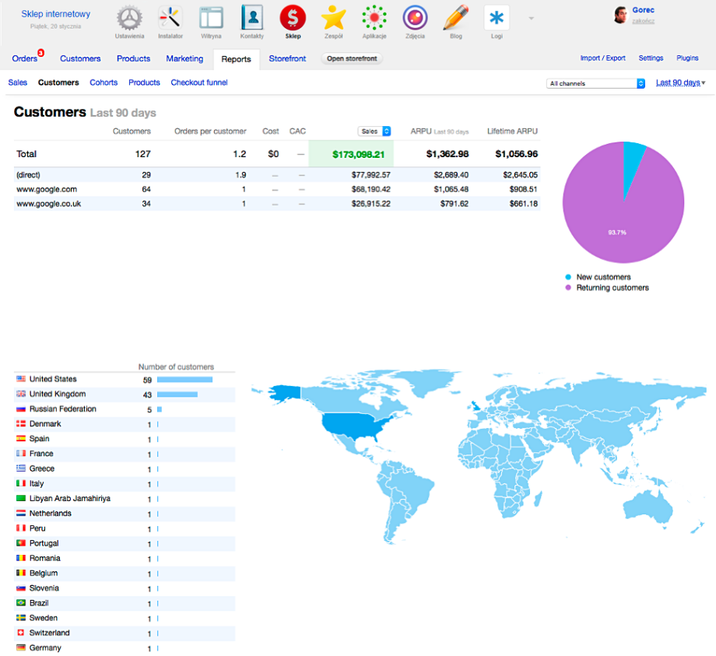Select the Cohorts report sub-tab
The image size is (716, 656).
(x=104, y=82)
